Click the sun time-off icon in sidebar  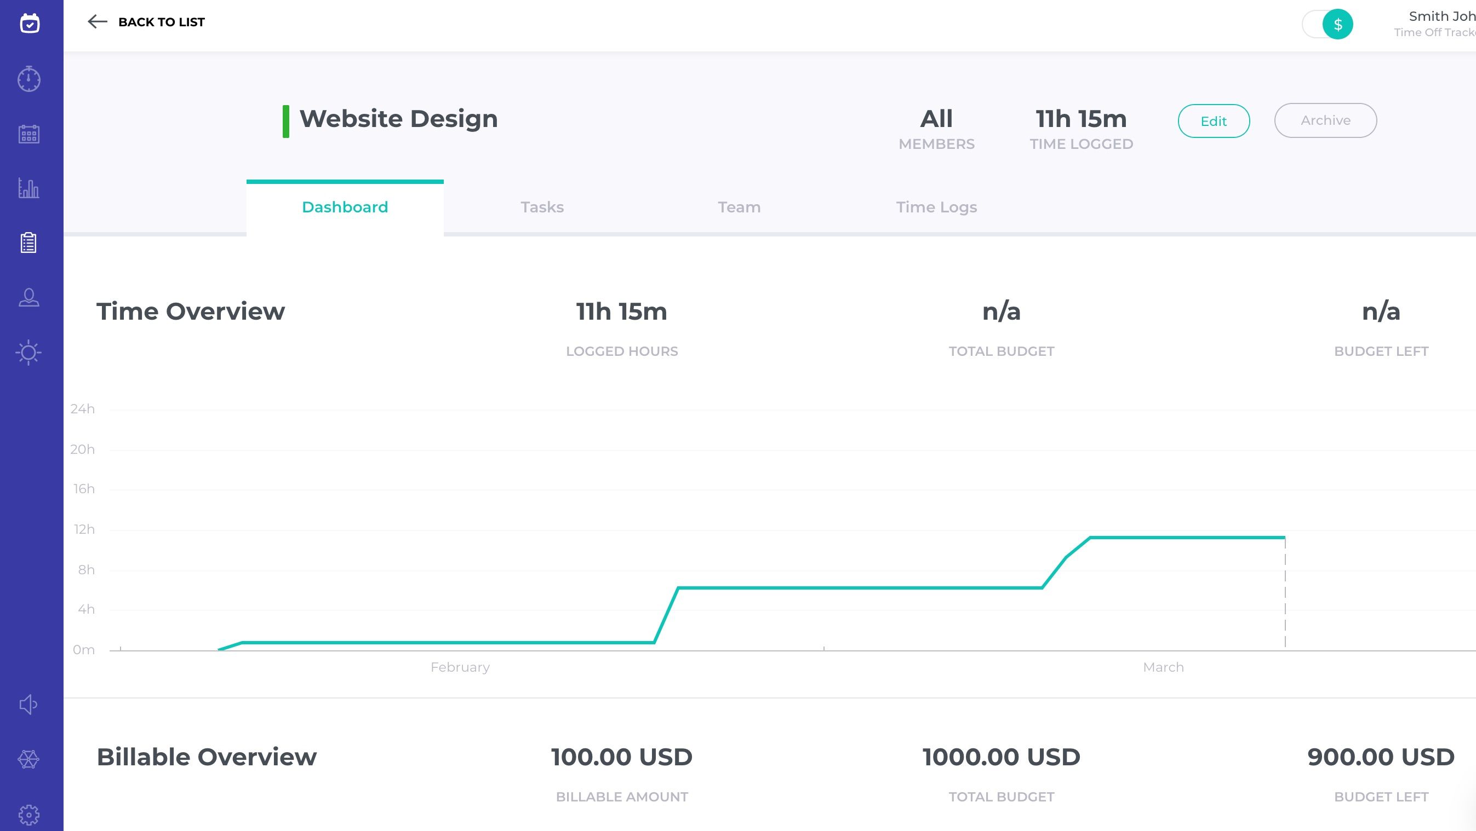[28, 352]
